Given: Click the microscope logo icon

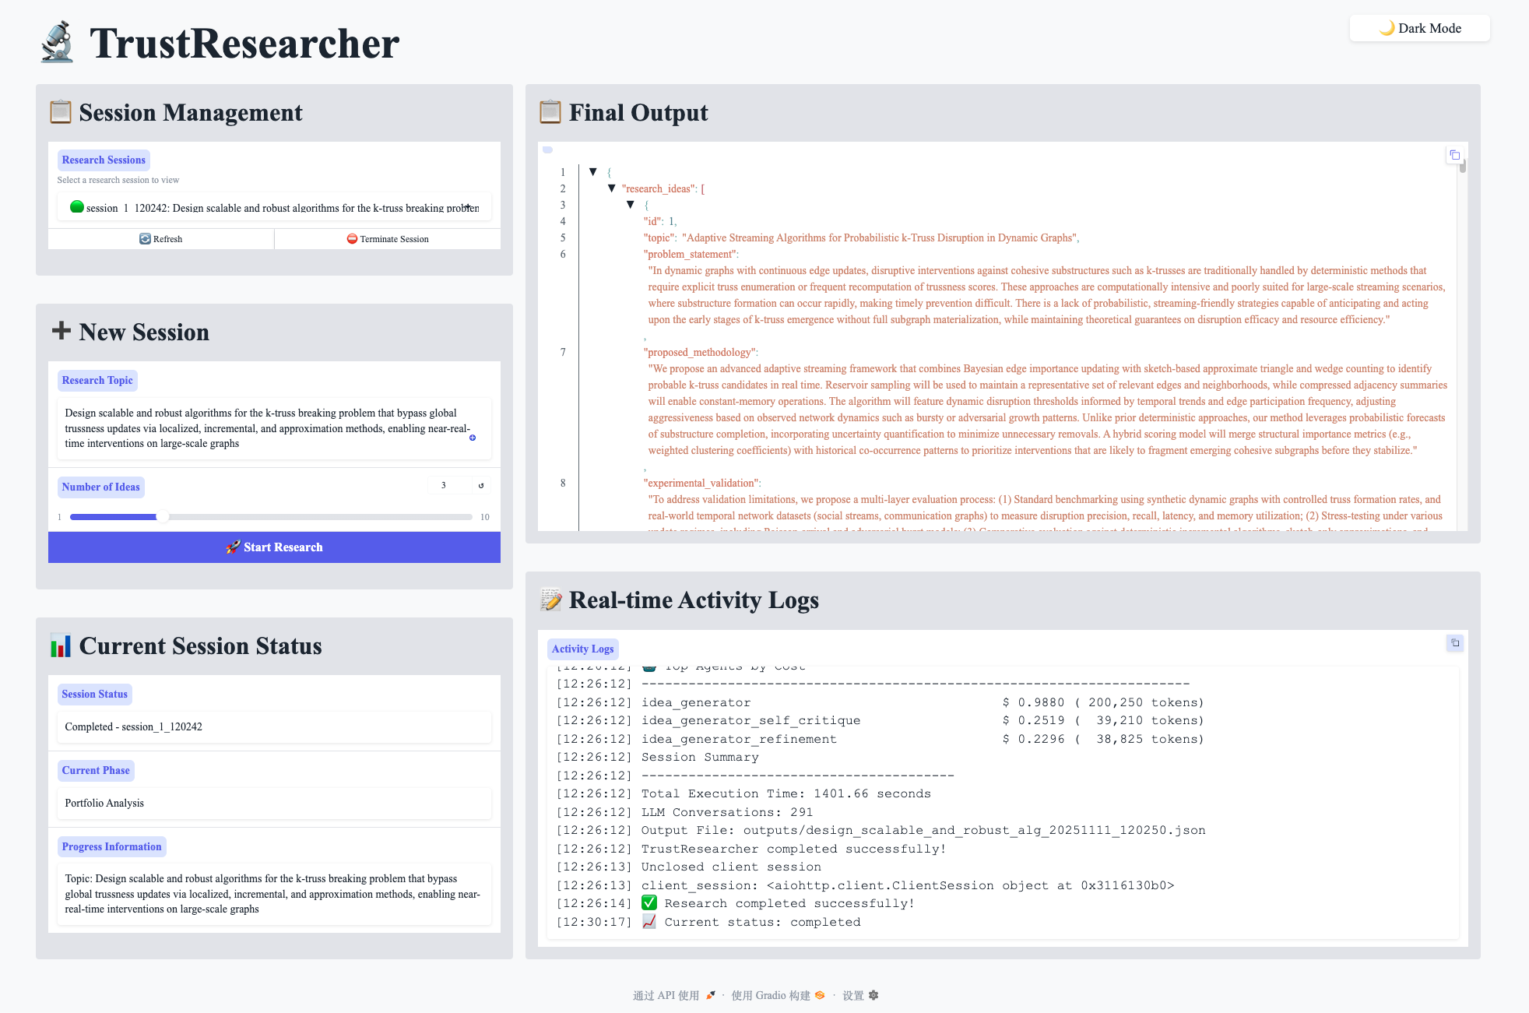Looking at the screenshot, I should (58, 43).
